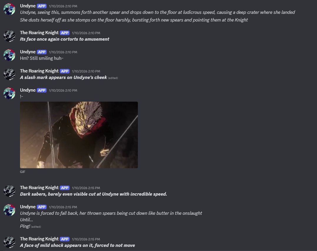Open Undyne's avatar beside the crater landing message
This screenshot has height=251, width=317.
pyautogui.click(x=9, y=9)
